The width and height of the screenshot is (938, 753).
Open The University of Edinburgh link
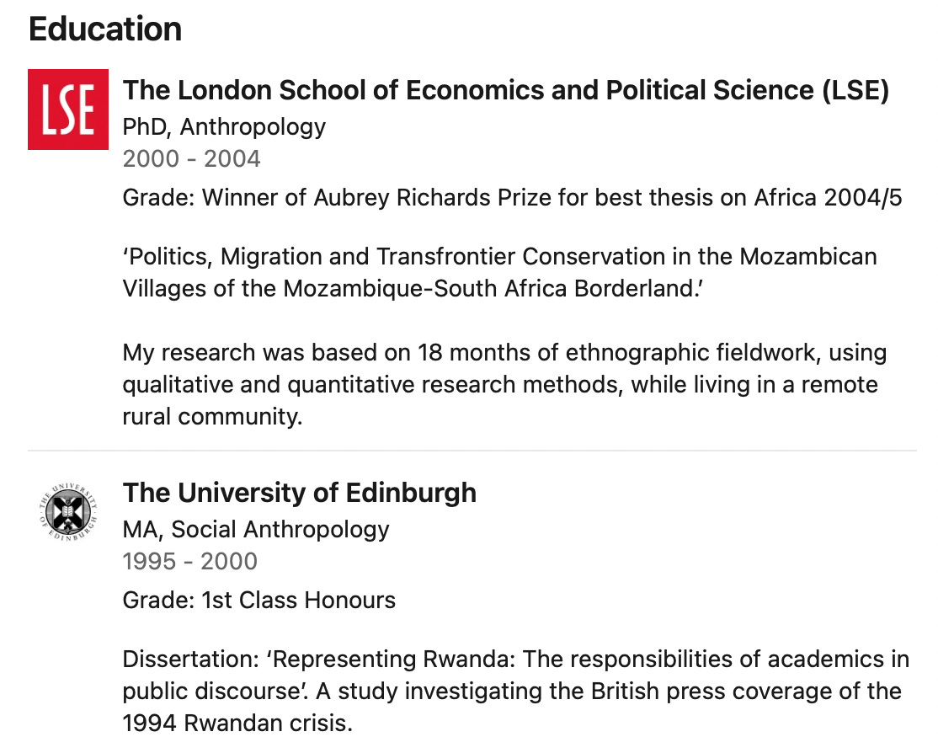300,493
